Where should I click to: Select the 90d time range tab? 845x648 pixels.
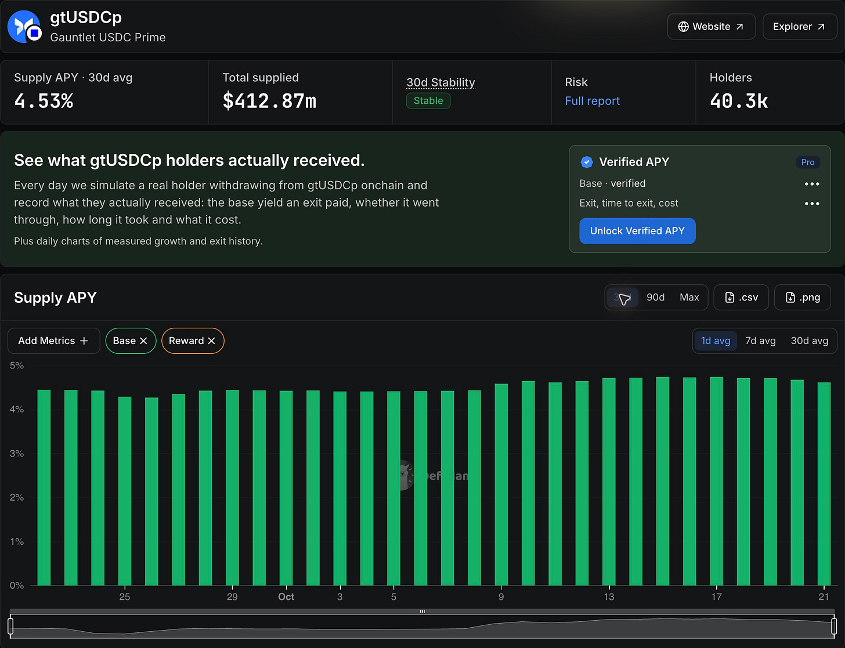click(x=655, y=298)
